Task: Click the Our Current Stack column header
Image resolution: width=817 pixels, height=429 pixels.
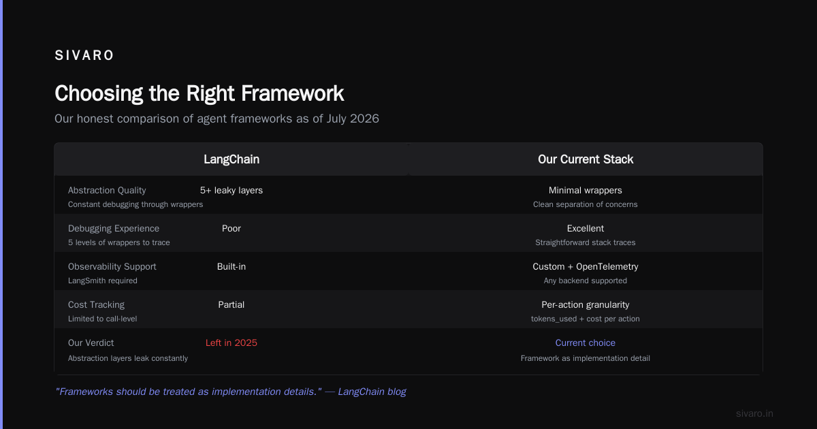Action: [x=586, y=159]
